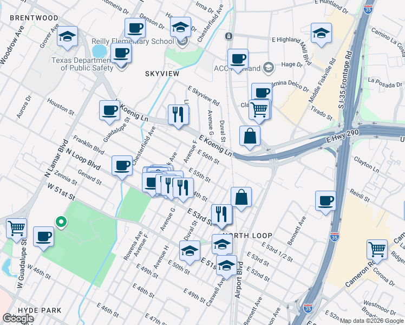Click the Cameron Rd street label
Image resolution: width=405 pixels, height=325 pixels.
click(361, 274)
